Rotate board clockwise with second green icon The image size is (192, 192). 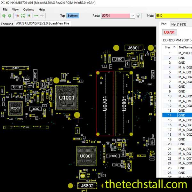10,16
